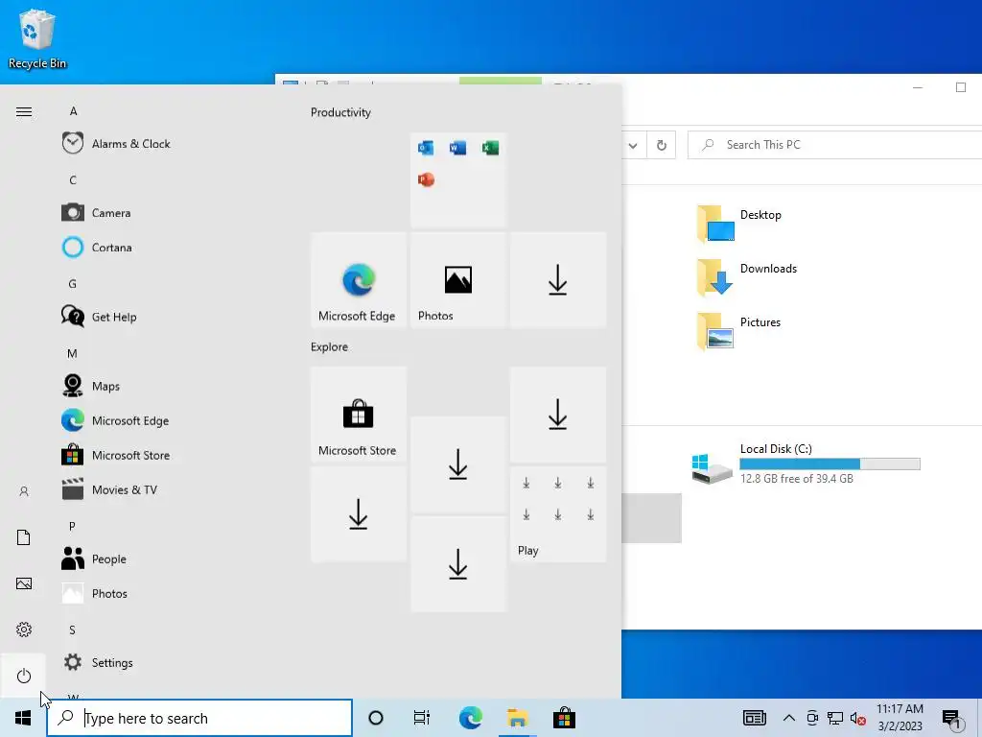Open Documents shortcut in Start rail
Screen dimensions: 982x737
click(x=24, y=537)
